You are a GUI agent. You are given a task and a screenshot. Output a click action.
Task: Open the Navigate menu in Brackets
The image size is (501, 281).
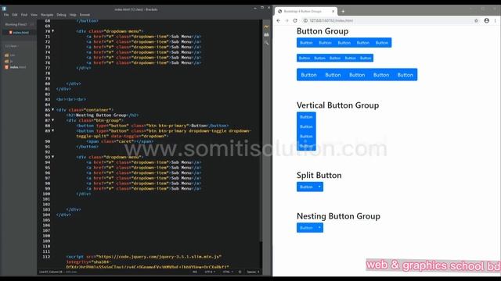click(47, 15)
